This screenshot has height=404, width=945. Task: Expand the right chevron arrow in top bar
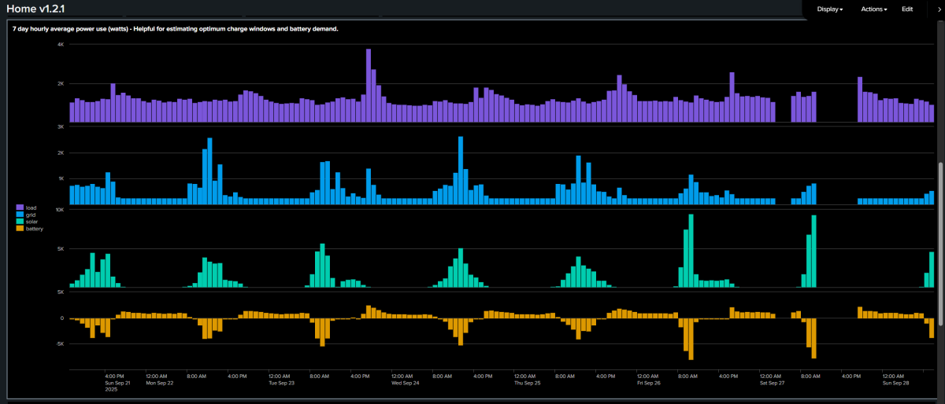tap(939, 9)
